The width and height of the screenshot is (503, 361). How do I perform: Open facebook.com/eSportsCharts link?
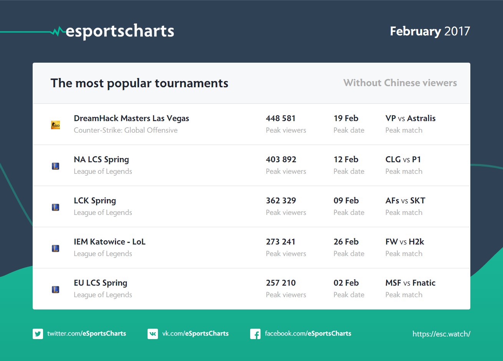pyautogui.click(x=308, y=334)
